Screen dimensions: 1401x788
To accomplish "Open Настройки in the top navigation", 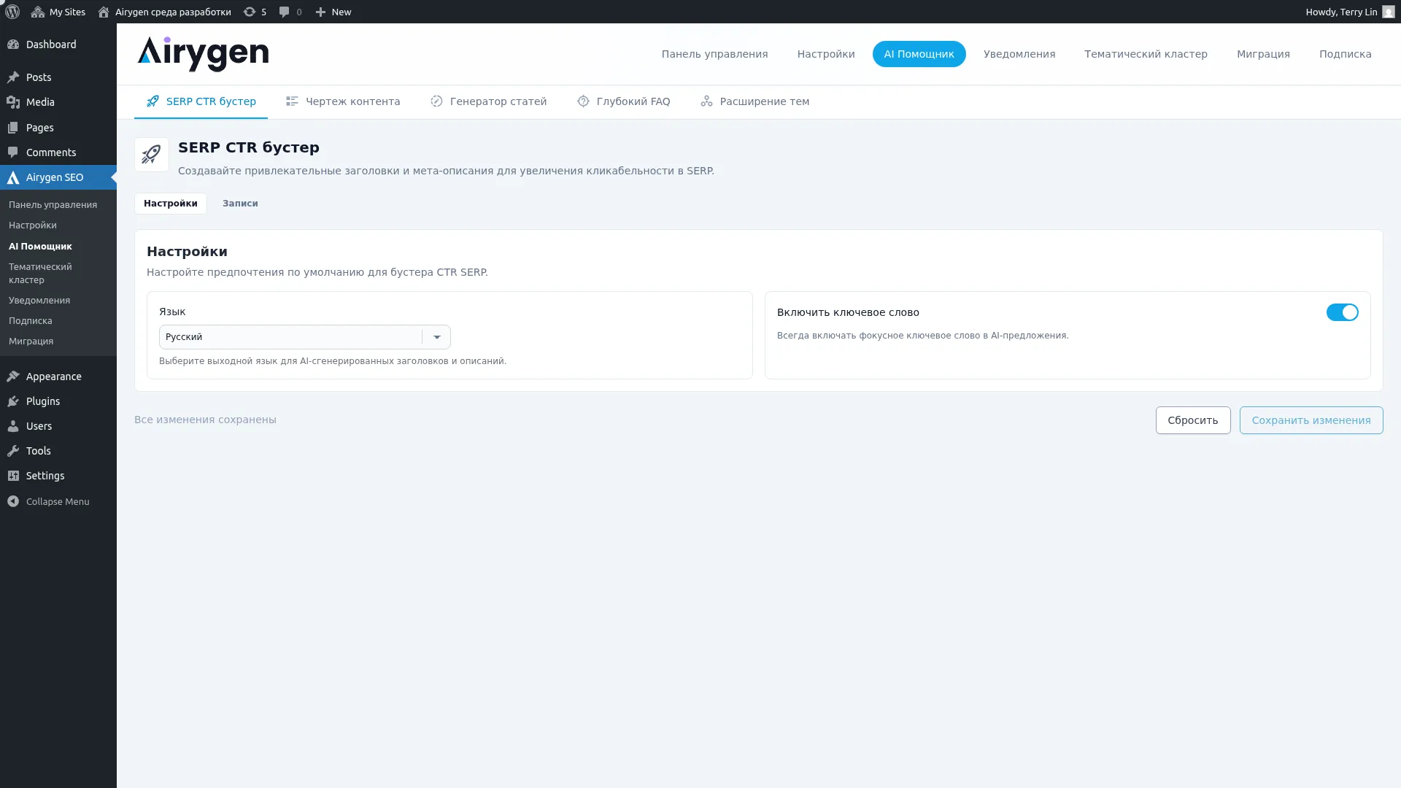I will (x=826, y=54).
